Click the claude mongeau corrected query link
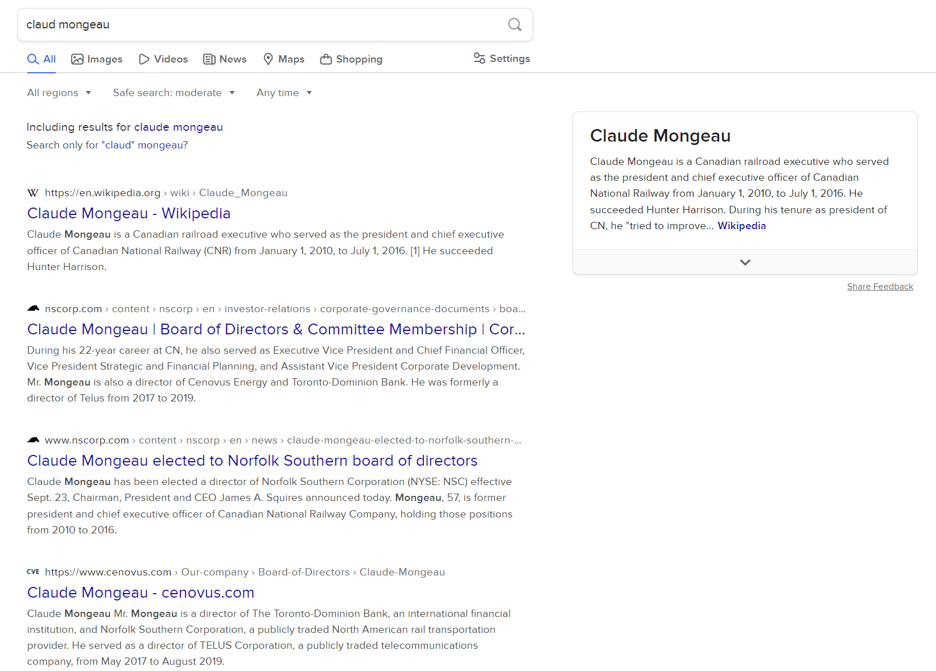The image size is (936, 671). coord(179,127)
